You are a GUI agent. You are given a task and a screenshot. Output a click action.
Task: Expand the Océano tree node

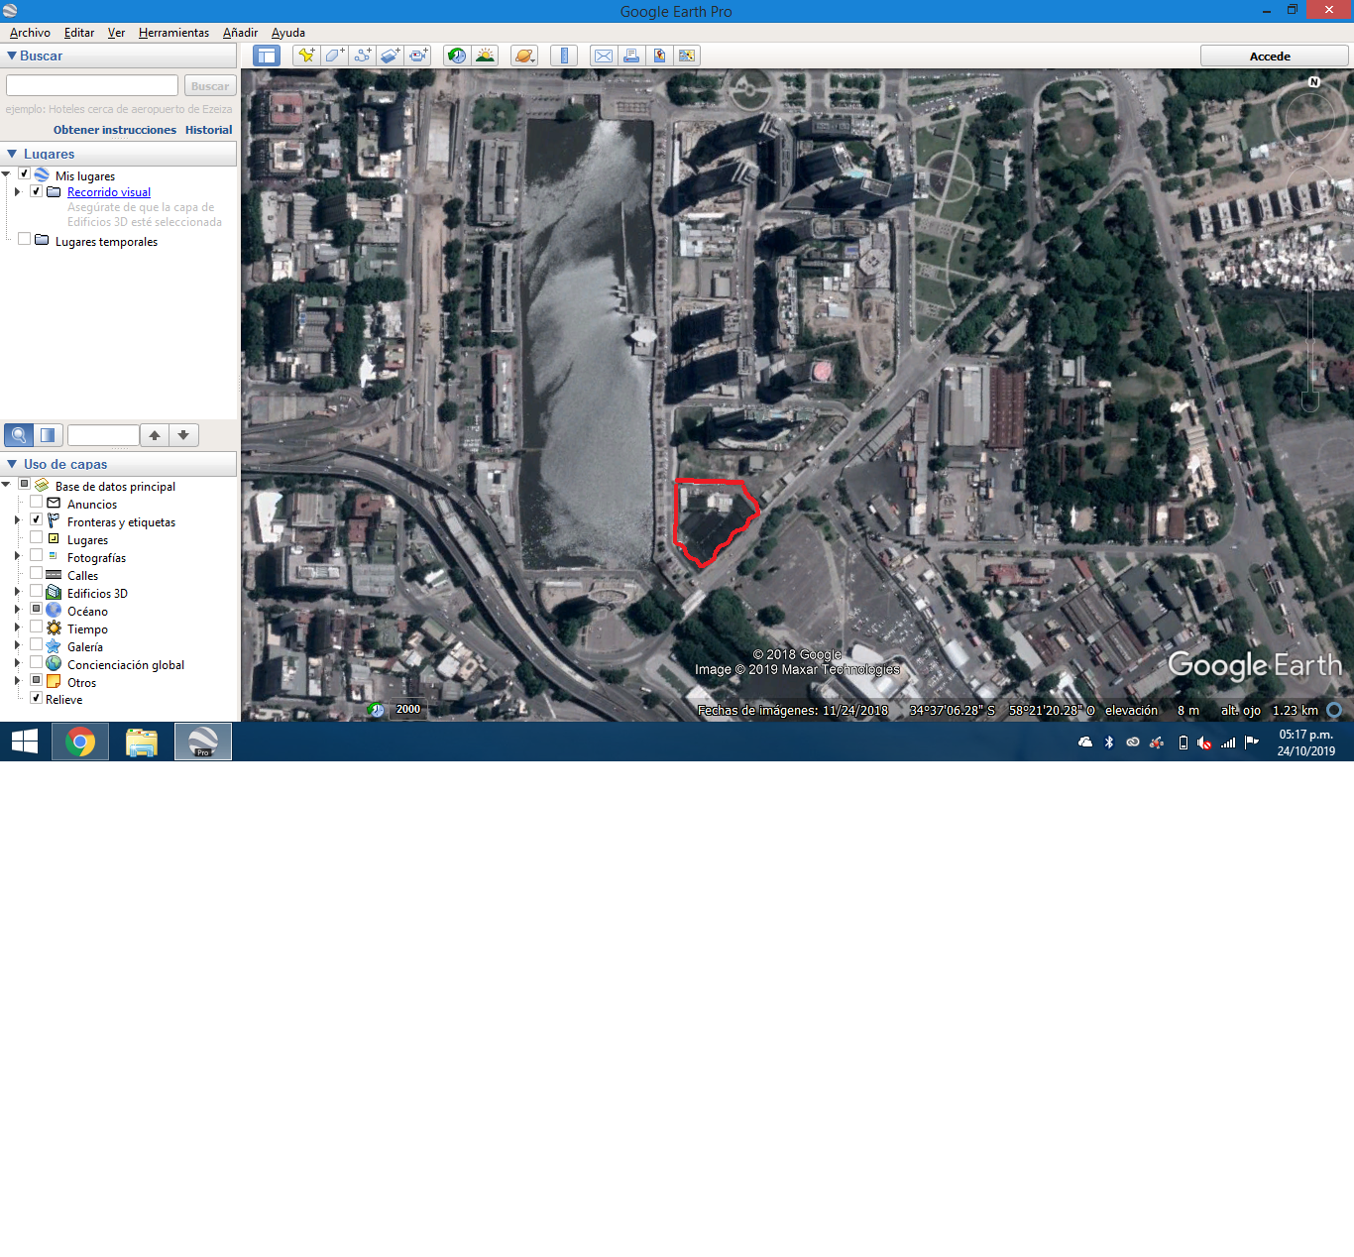click(x=17, y=610)
